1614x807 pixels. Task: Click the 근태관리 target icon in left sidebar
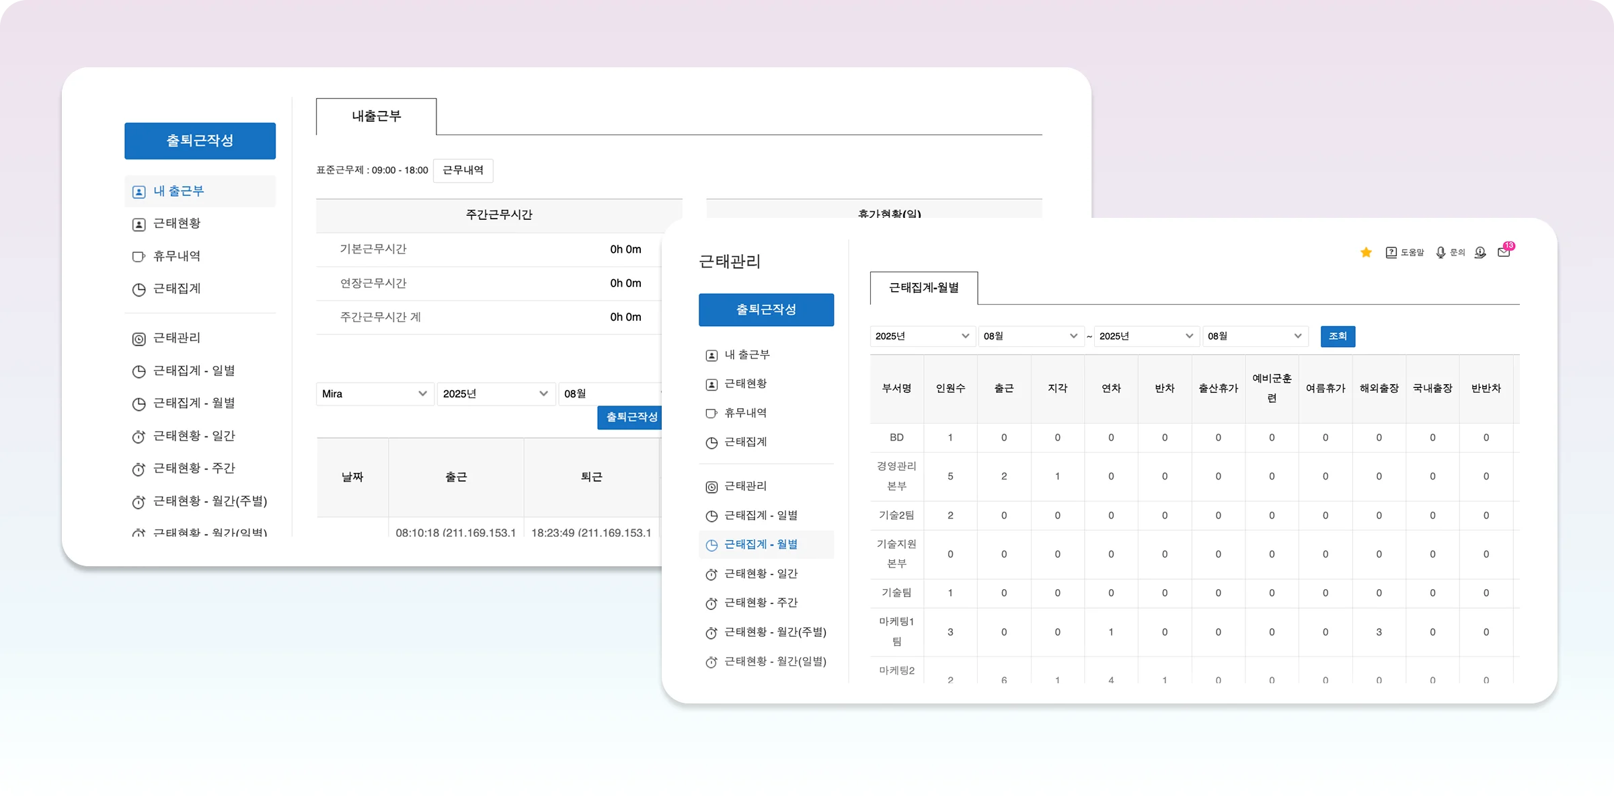coord(139,339)
